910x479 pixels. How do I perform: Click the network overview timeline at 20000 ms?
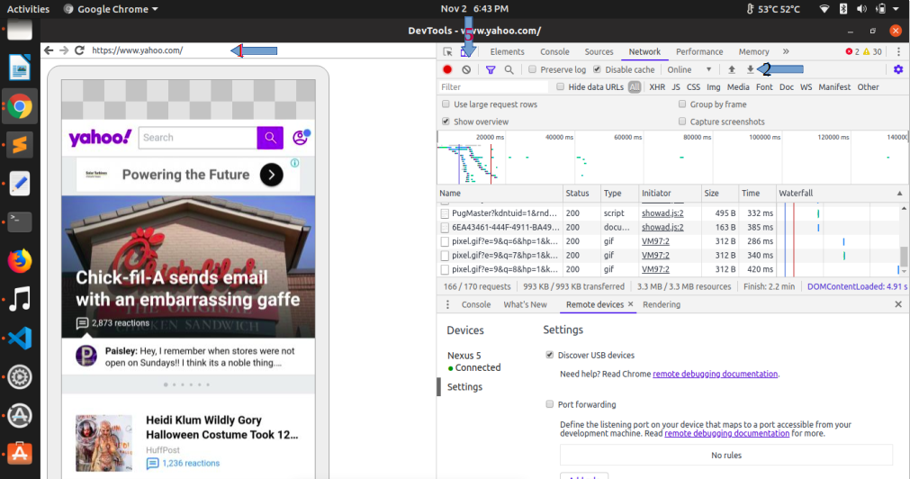pyautogui.click(x=490, y=138)
